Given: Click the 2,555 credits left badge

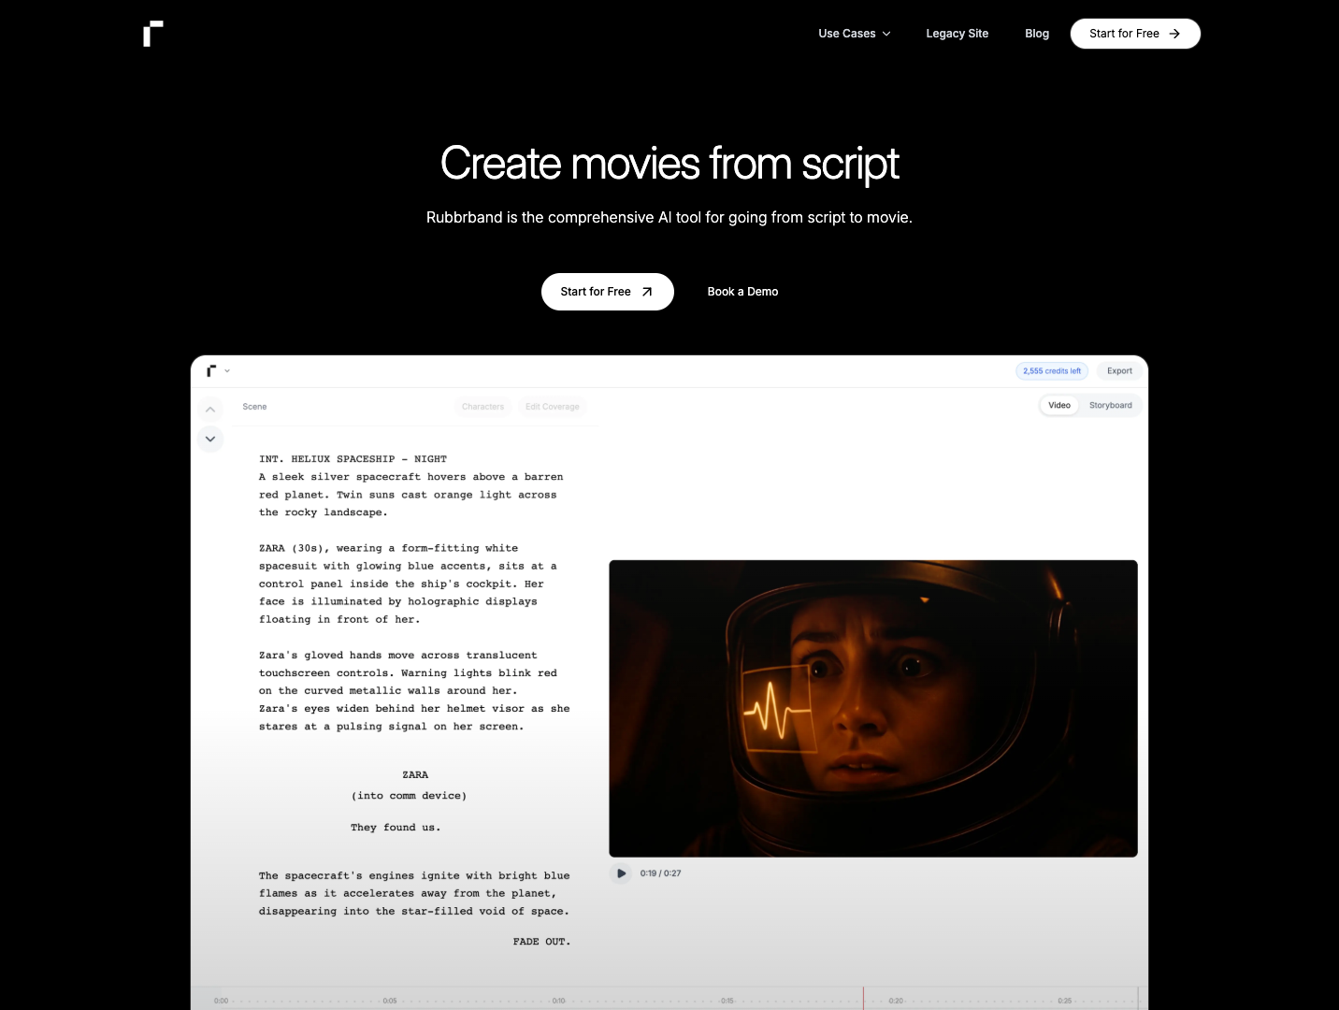Looking at the screenshot, I should tap(1052, 370).
